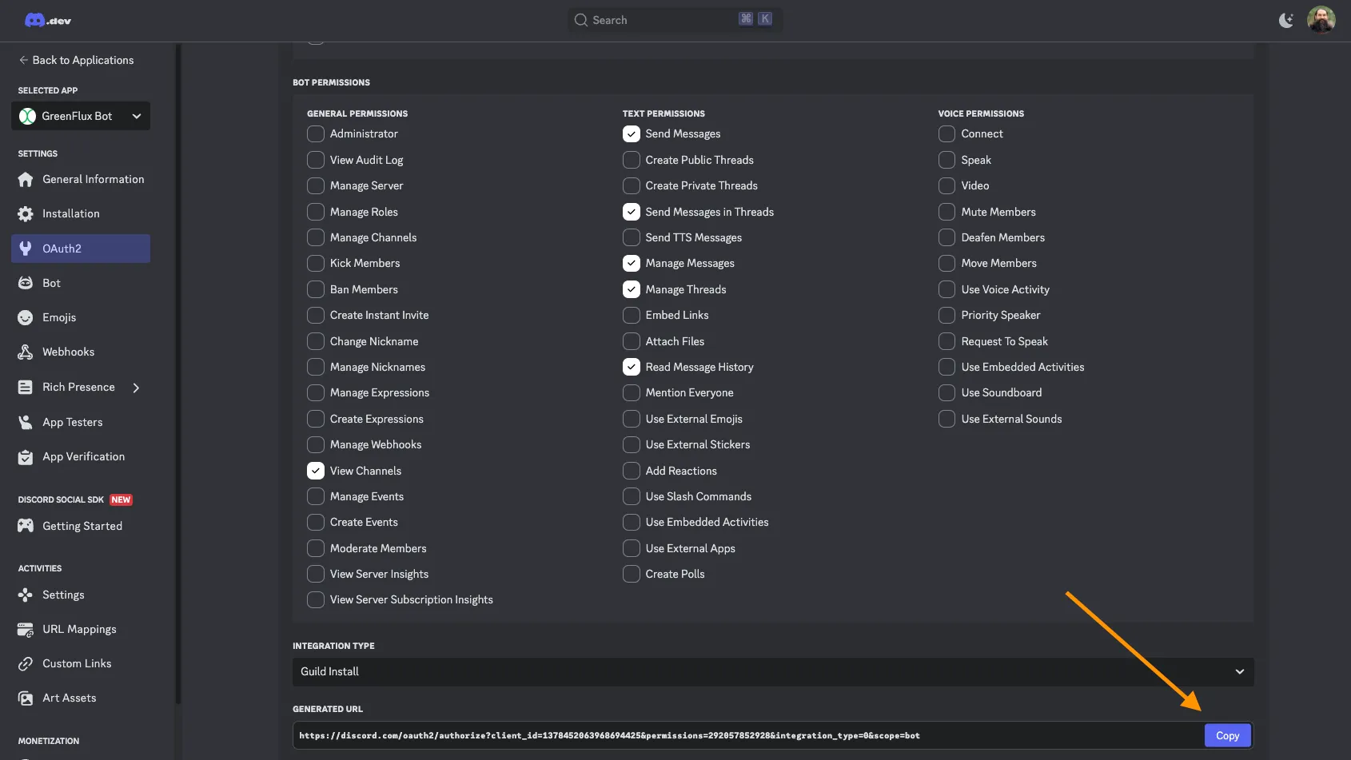Copy the generated OAuth2 URL

tap(1227, 735)
